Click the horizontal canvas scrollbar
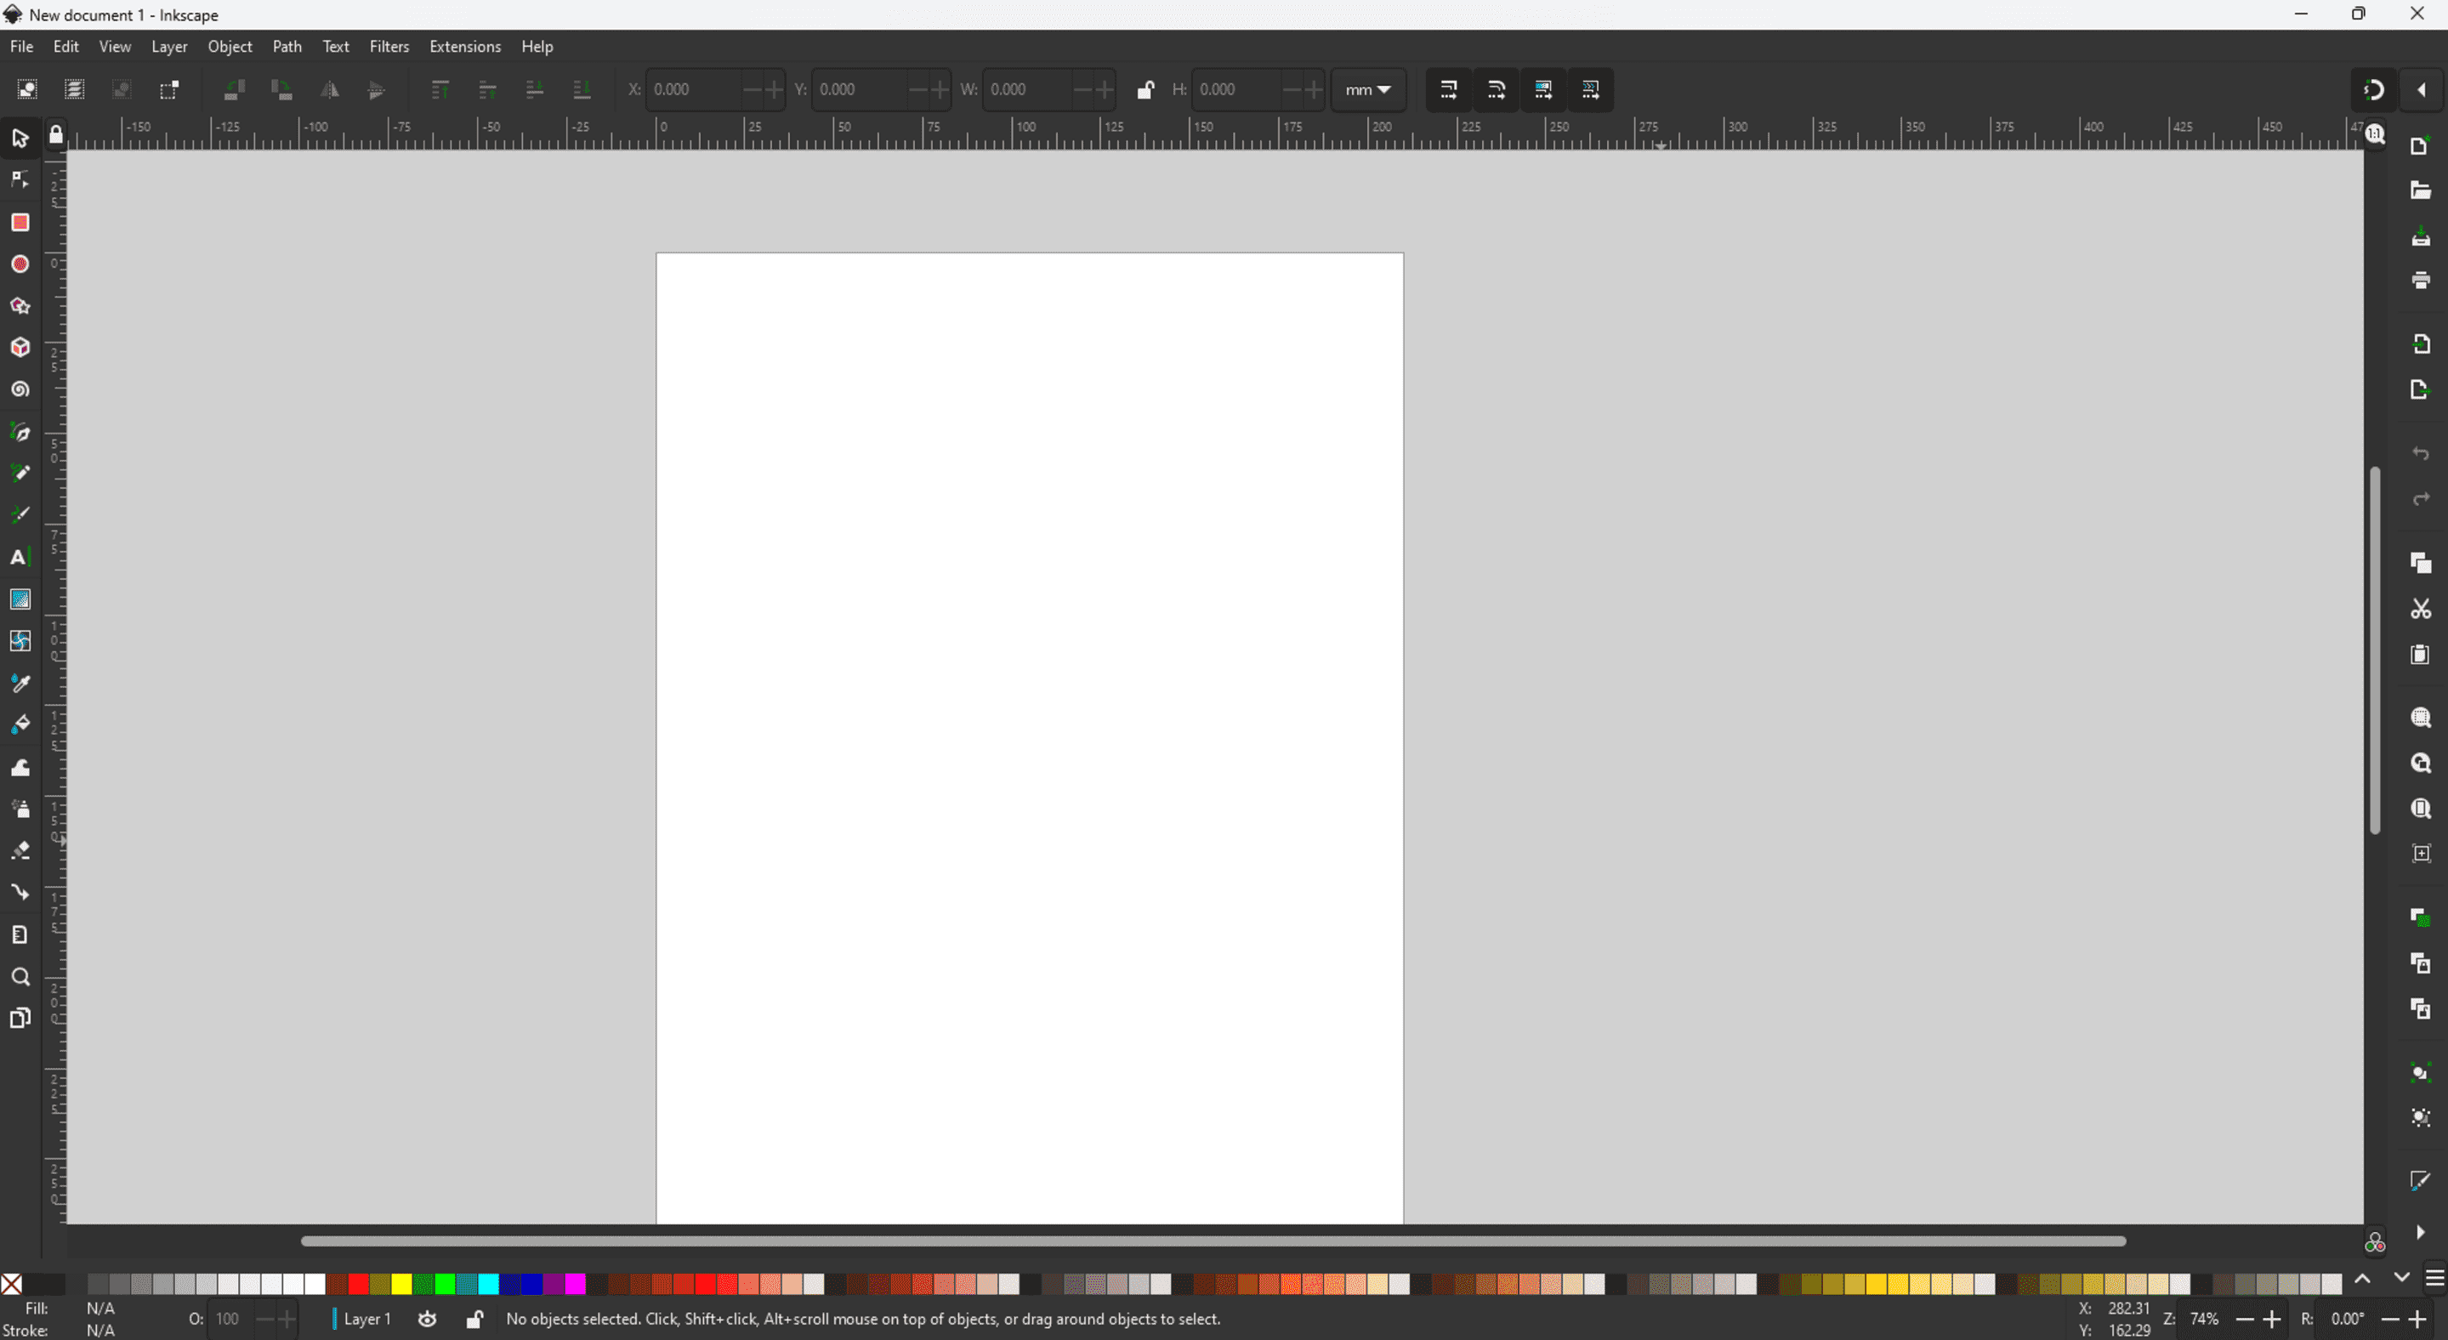The height and width of the screenshot is (1340, 2448). pyautogui.click(x=1213, y=1241)
